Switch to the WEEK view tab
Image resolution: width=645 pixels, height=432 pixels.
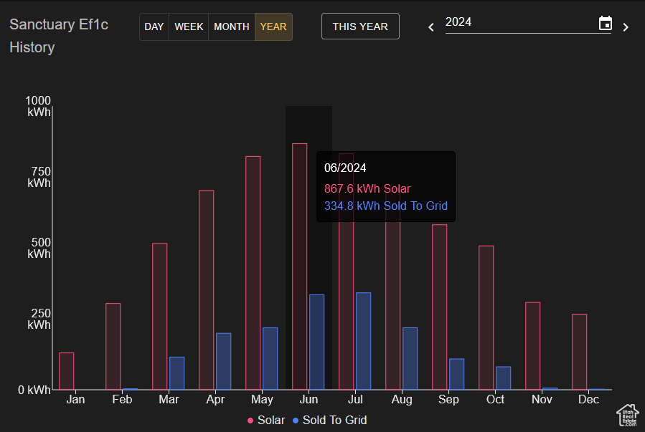pyautogui.click(x=189, y=27)
